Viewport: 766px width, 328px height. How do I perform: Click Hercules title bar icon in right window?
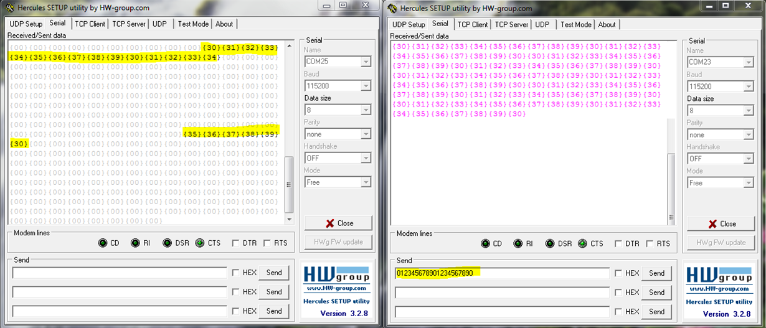392,8
